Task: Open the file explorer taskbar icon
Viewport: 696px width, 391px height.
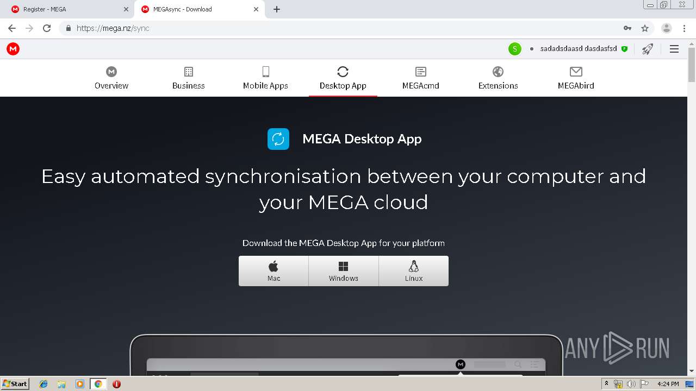Action: pyautogui.click(x=61, y=384)
